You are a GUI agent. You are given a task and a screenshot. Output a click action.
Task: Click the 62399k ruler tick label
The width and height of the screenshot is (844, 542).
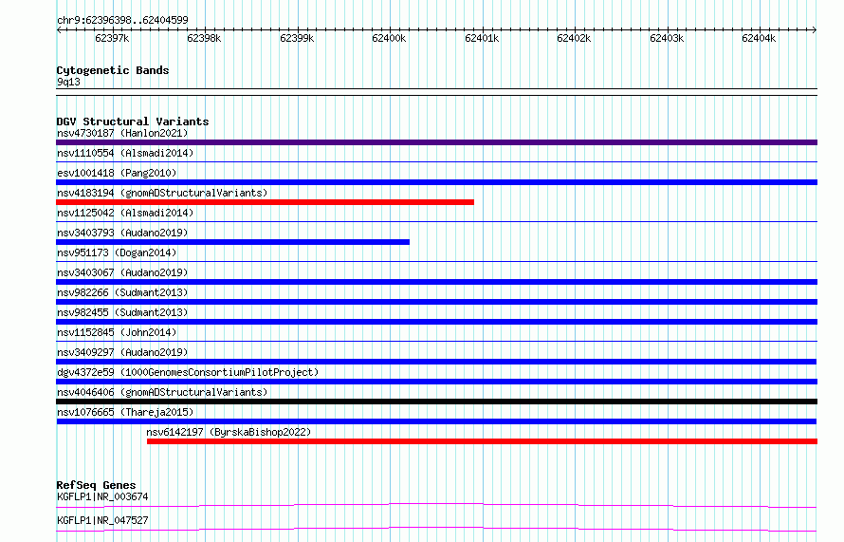(x=297, y=38)
